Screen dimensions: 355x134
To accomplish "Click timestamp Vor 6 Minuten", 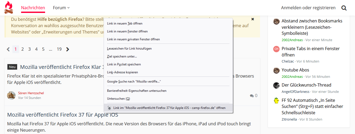I will tap(308, 61).
